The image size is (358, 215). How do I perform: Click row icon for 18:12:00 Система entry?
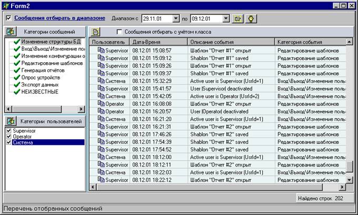tap(101, 157)
